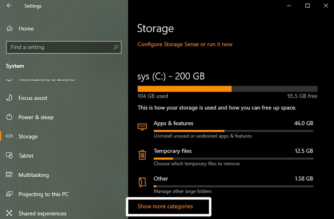Click the Shared experiences icon
Viewport: 334px width, 219px height.
(x=9, y=213)
